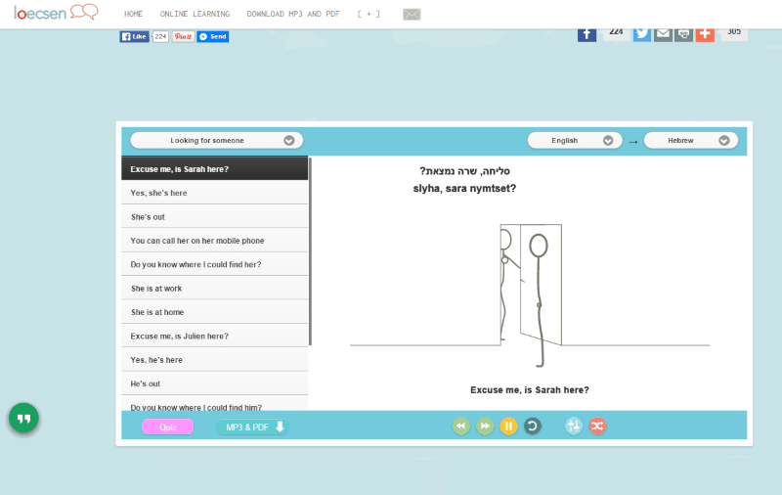The image size is (782, 495).
Task: Select phrase 'She is at home'
Action: (214, 312)
